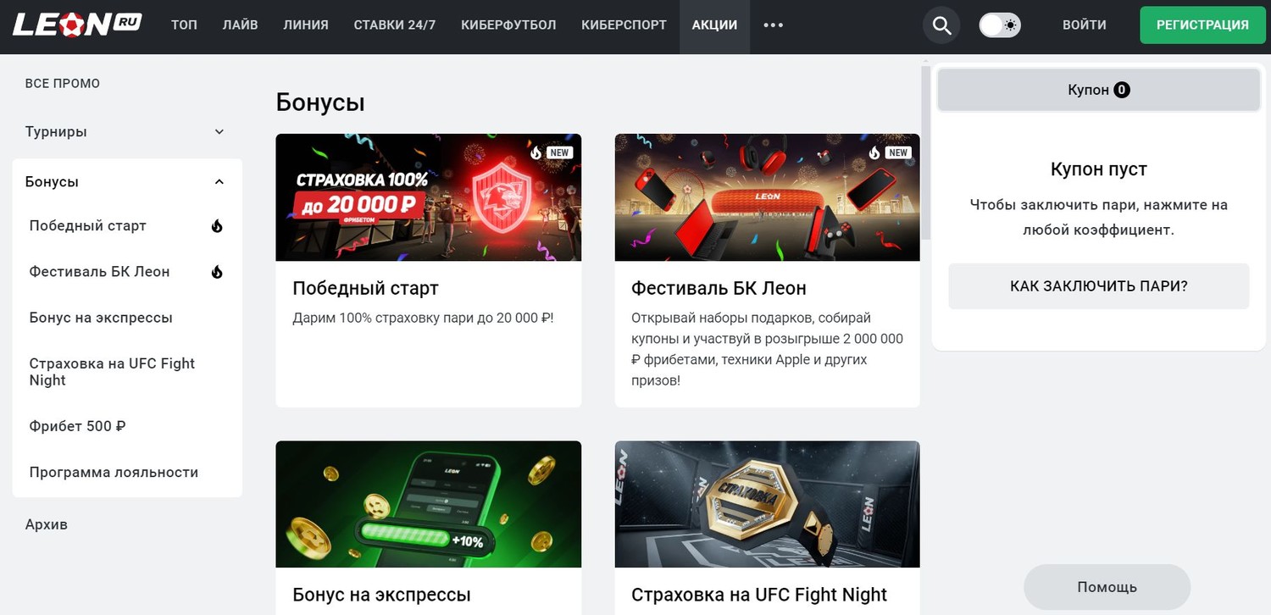This screenshot has width=1271, height=615.
Task: Open the three-dots more menu
Action: click(773, 25)
